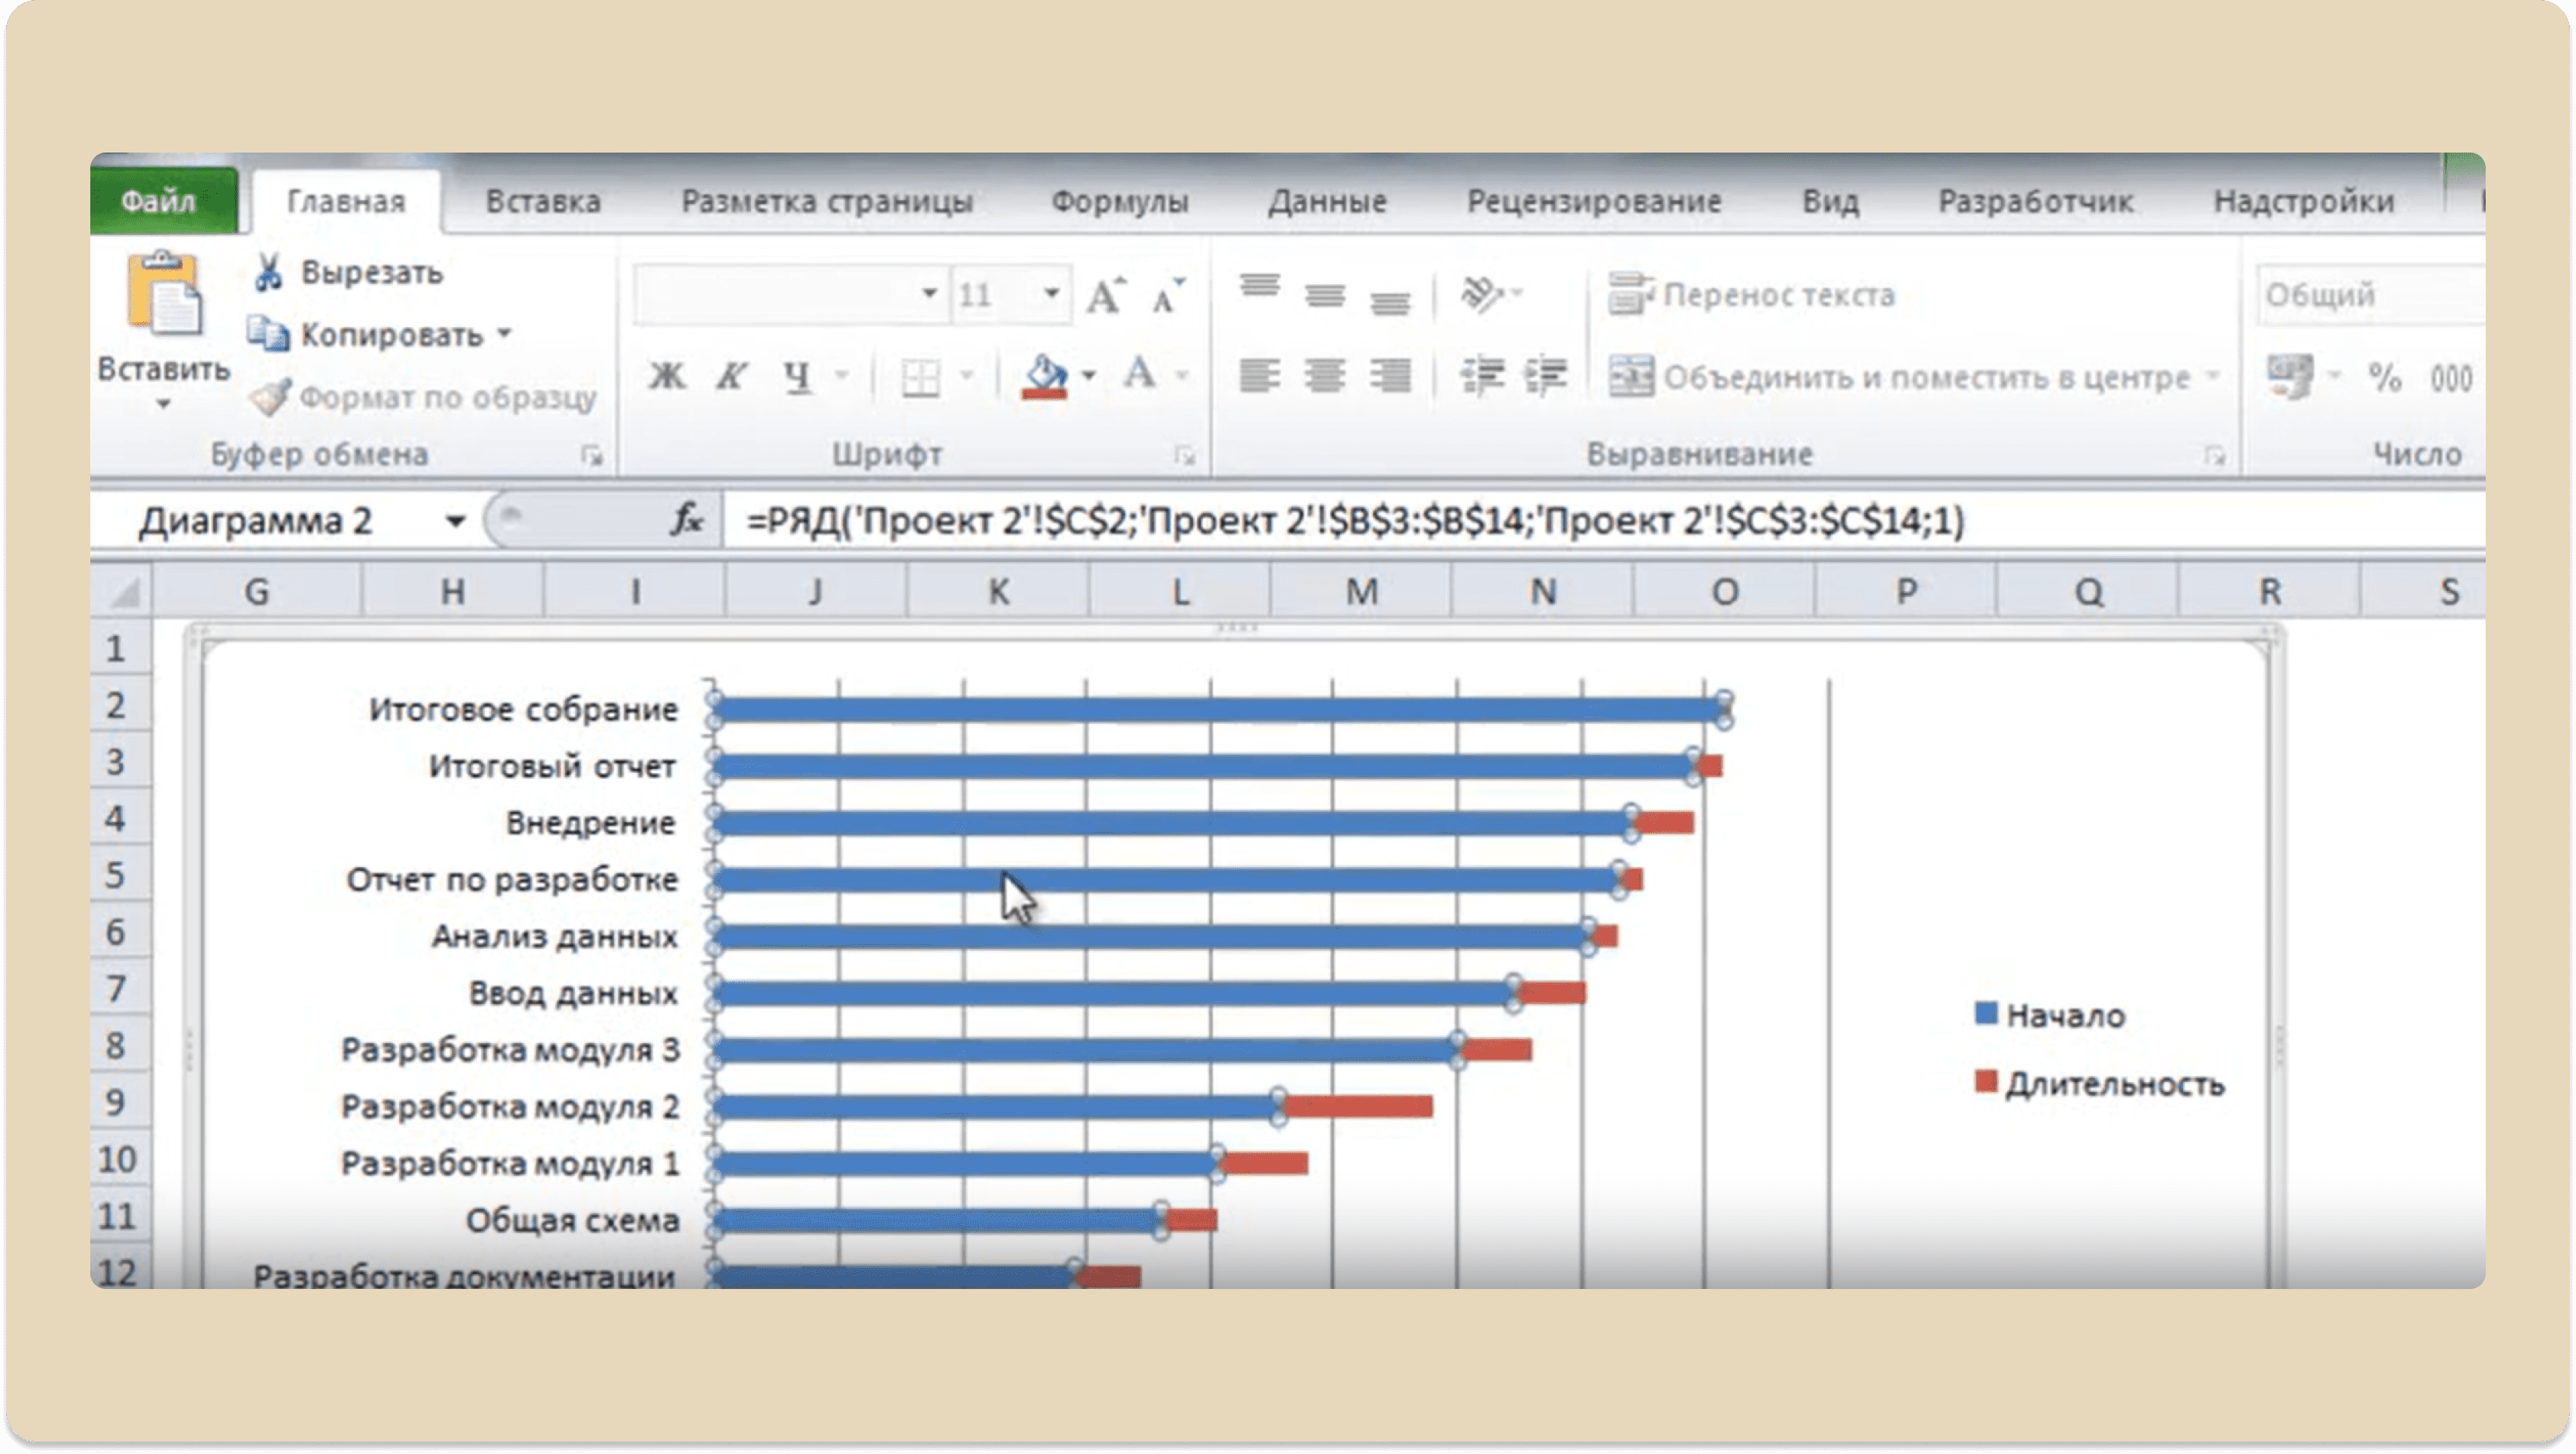Click the Cut scissors icon
The image size is (2576, 1454).
pos(268,272)
